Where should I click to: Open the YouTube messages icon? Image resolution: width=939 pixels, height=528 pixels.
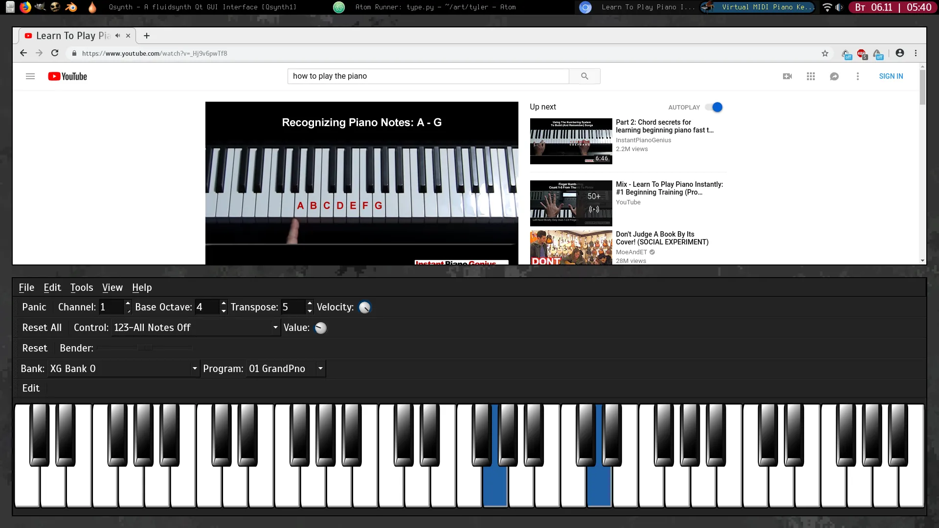tap(834, 76)
